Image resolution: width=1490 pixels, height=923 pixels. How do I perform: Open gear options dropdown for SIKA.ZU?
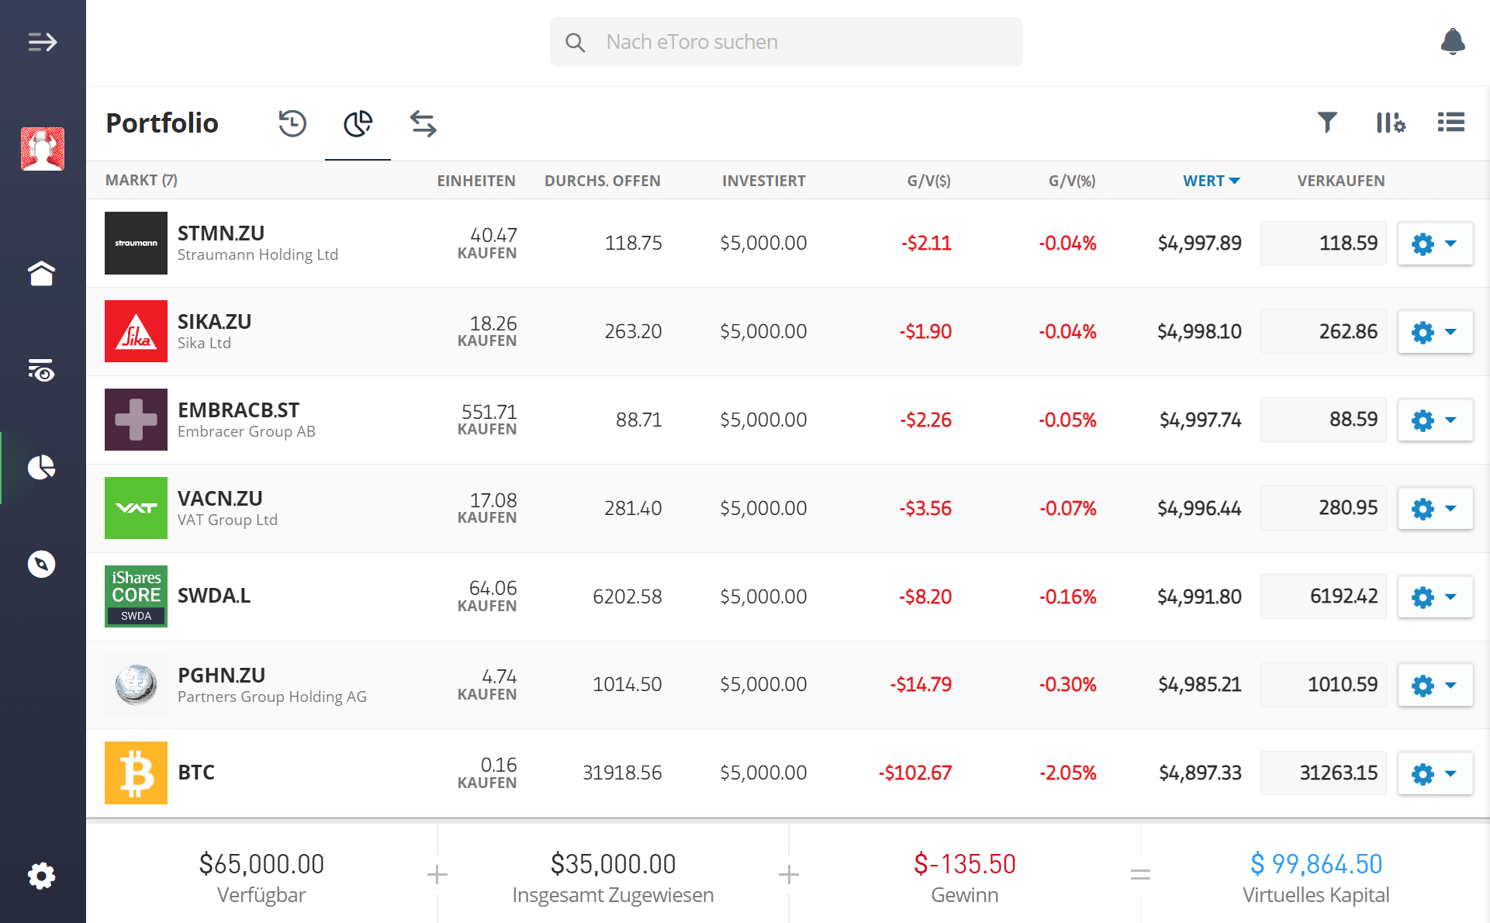pyautogui.click(x=1435, y=332)
